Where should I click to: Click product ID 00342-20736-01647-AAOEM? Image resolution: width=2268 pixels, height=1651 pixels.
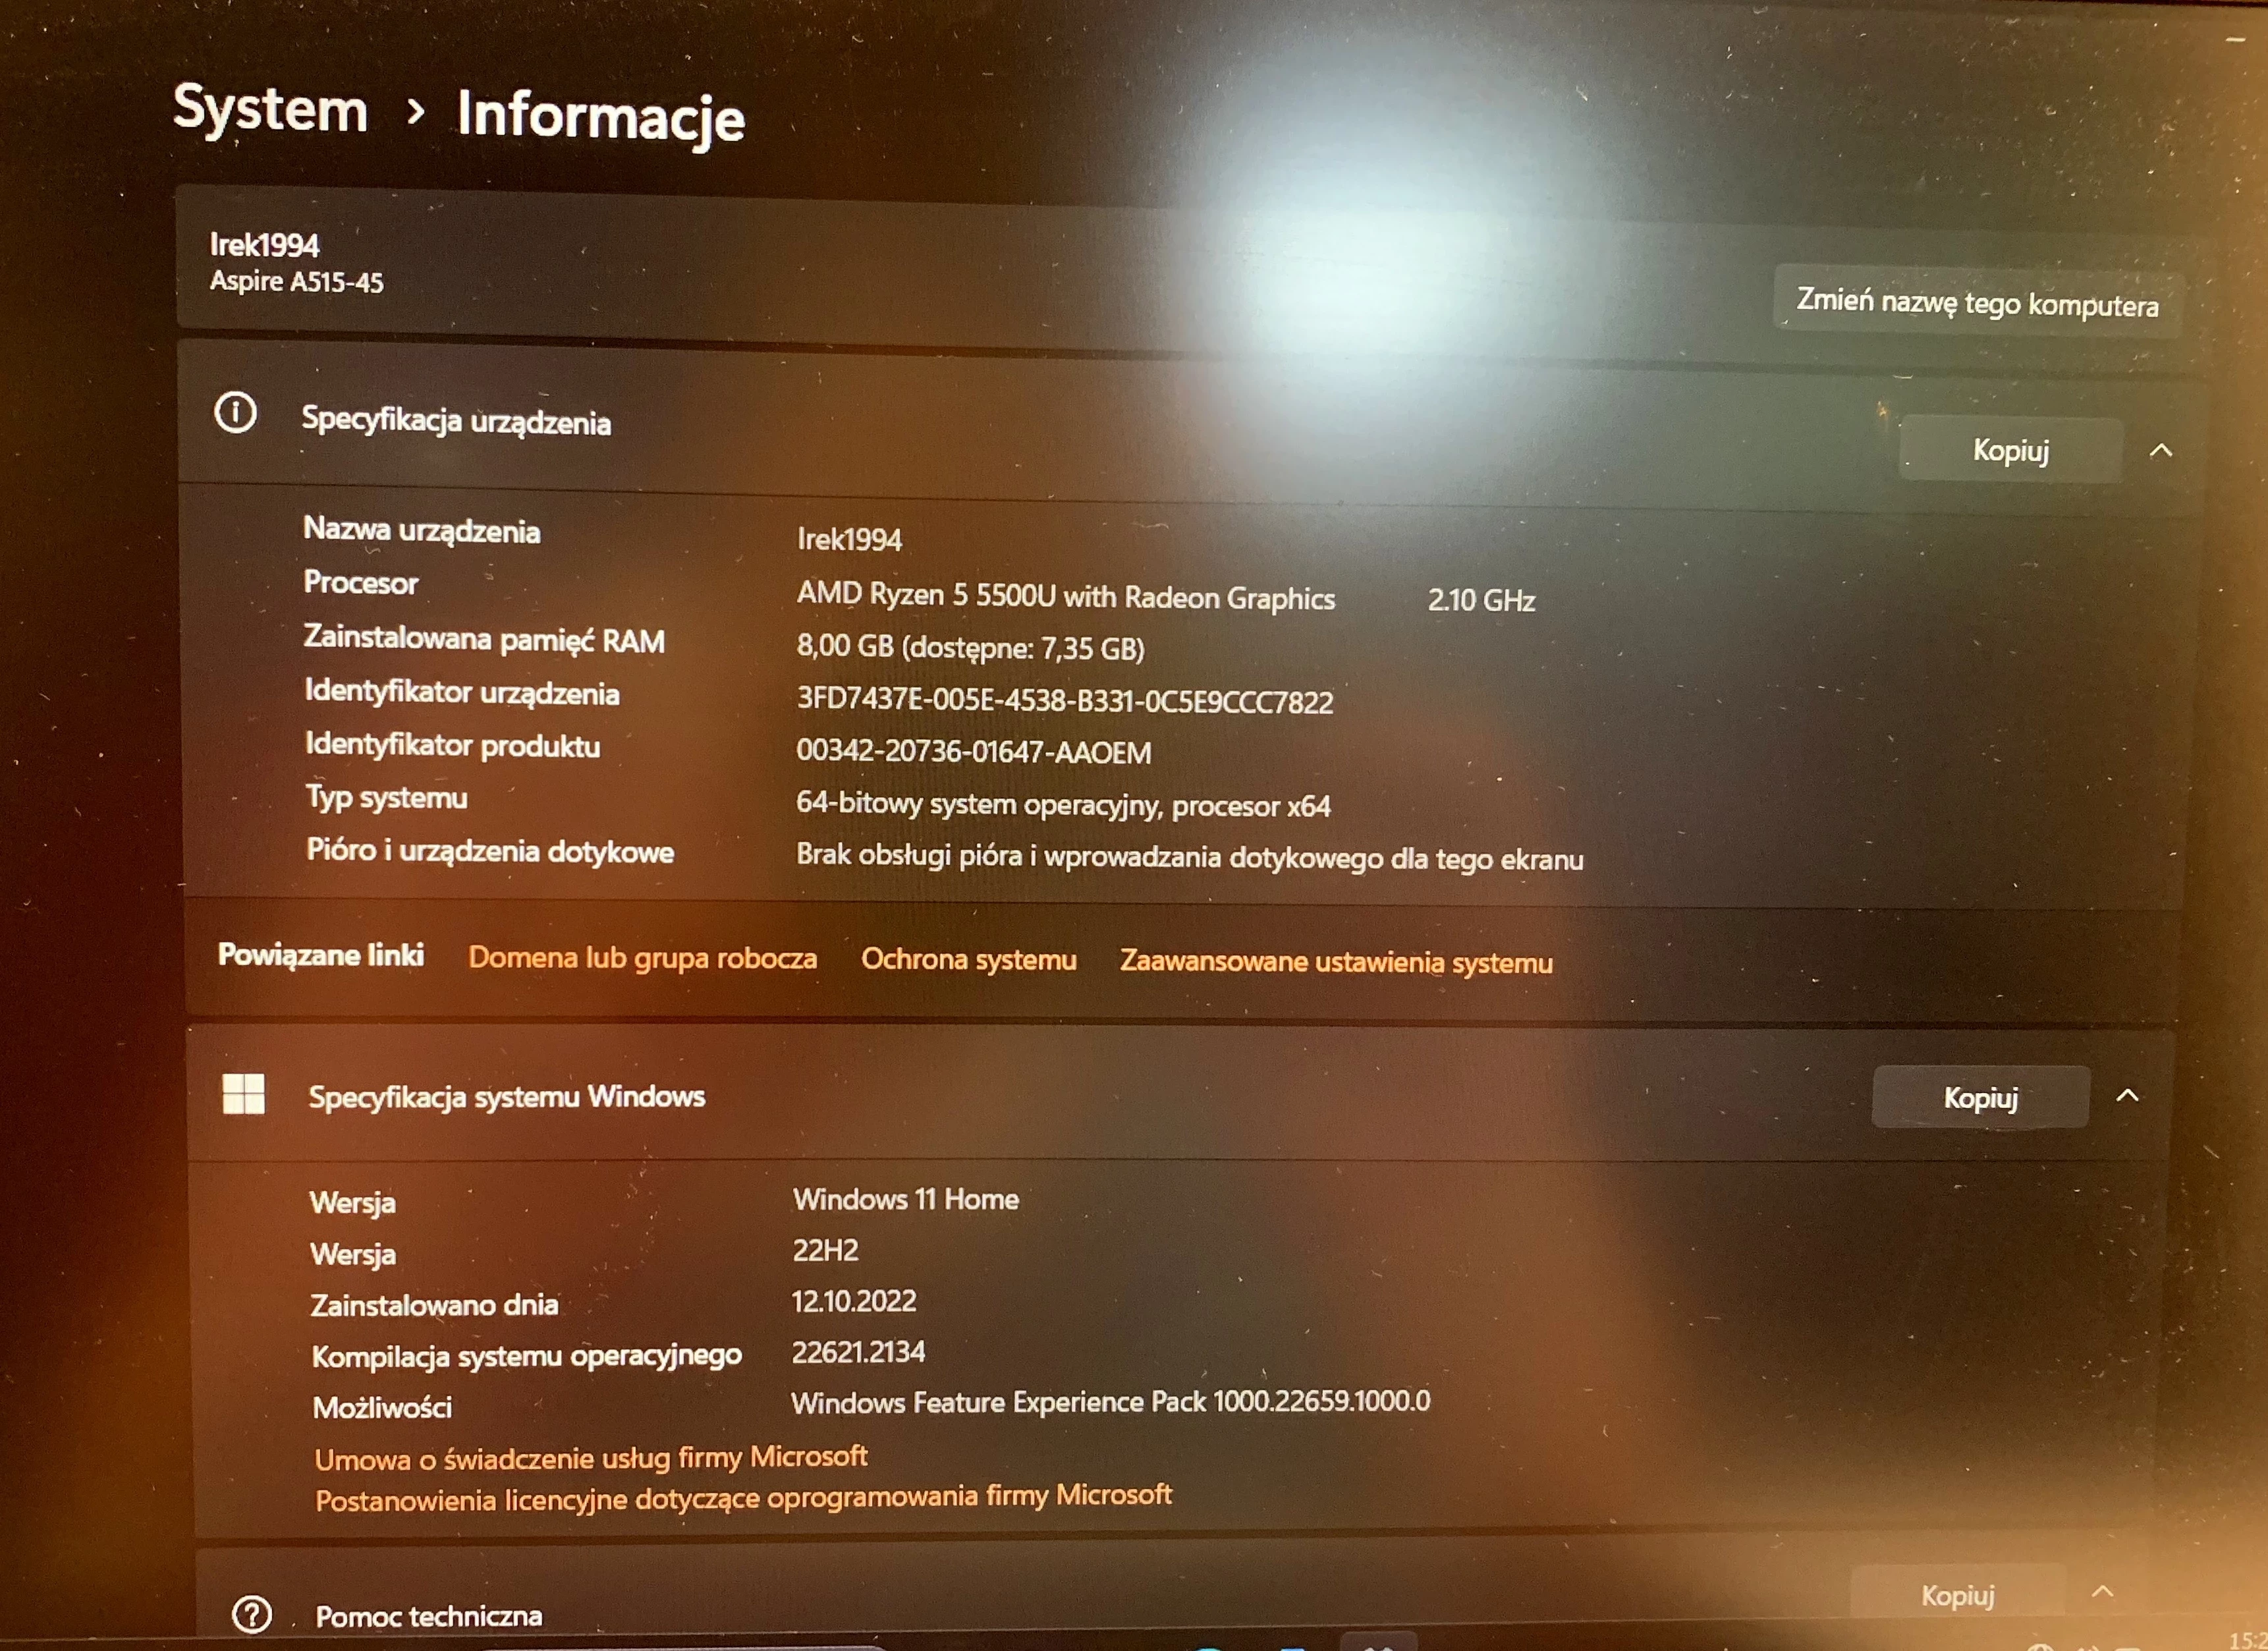(x=973, y=751)
